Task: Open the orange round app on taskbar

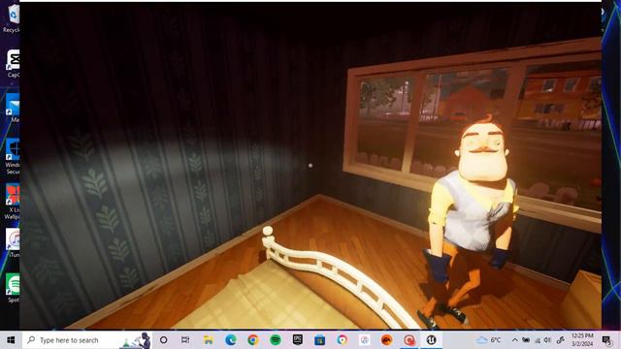Action: [386, 340]
